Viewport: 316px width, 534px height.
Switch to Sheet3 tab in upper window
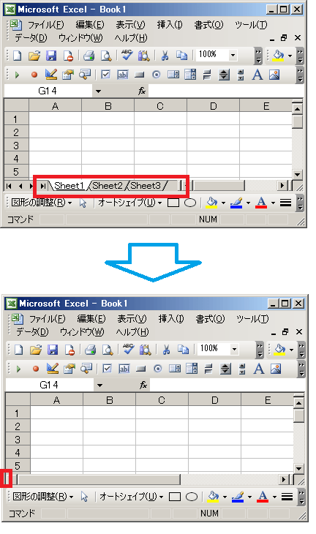click(x=146, y=186)
